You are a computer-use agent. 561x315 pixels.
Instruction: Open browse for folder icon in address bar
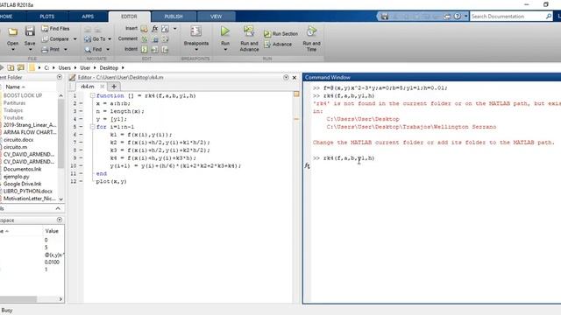click(21, 67)
